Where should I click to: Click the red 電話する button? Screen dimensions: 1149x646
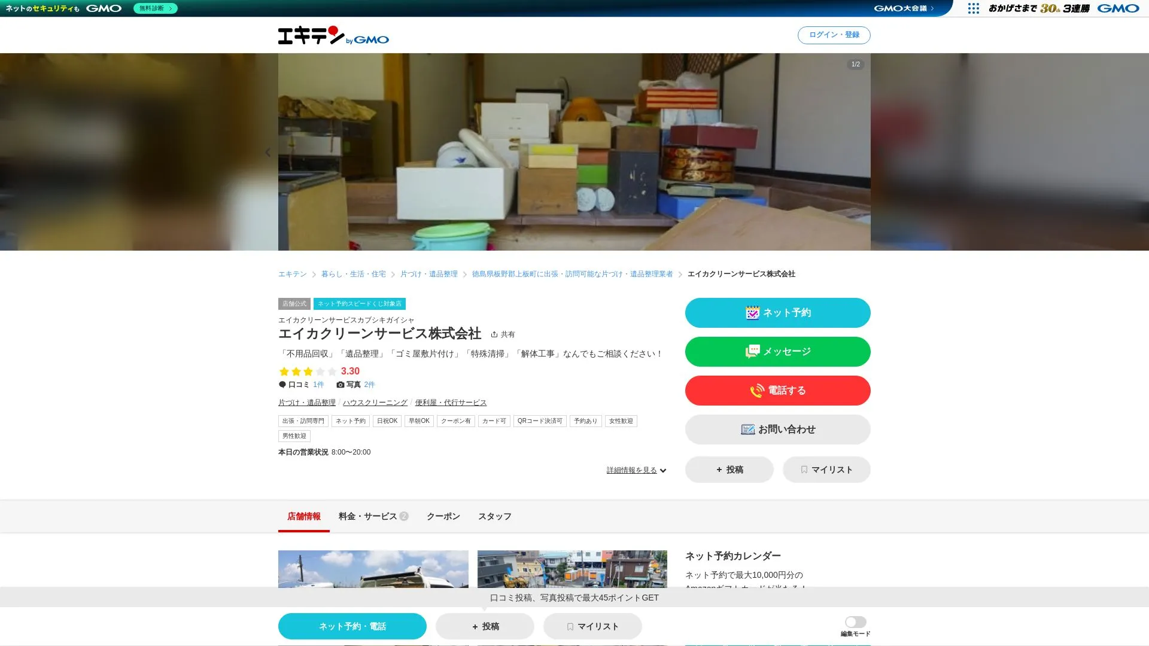tap(778, 391)
